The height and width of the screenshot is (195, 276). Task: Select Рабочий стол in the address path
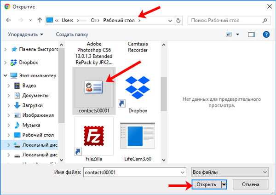pyautogui.click(x=119, y=20)
